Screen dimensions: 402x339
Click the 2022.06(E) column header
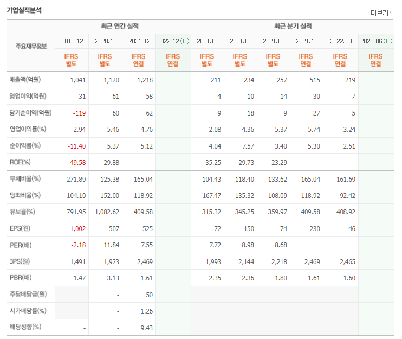point(376,41)
